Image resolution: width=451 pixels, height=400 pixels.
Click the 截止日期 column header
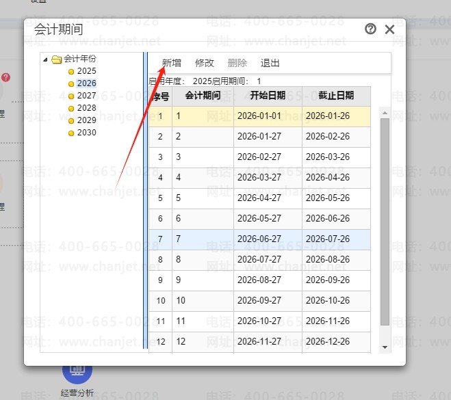click(336, 96)
